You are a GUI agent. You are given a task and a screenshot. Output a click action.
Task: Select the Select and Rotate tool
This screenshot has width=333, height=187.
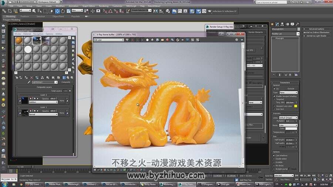pos(63,11)
